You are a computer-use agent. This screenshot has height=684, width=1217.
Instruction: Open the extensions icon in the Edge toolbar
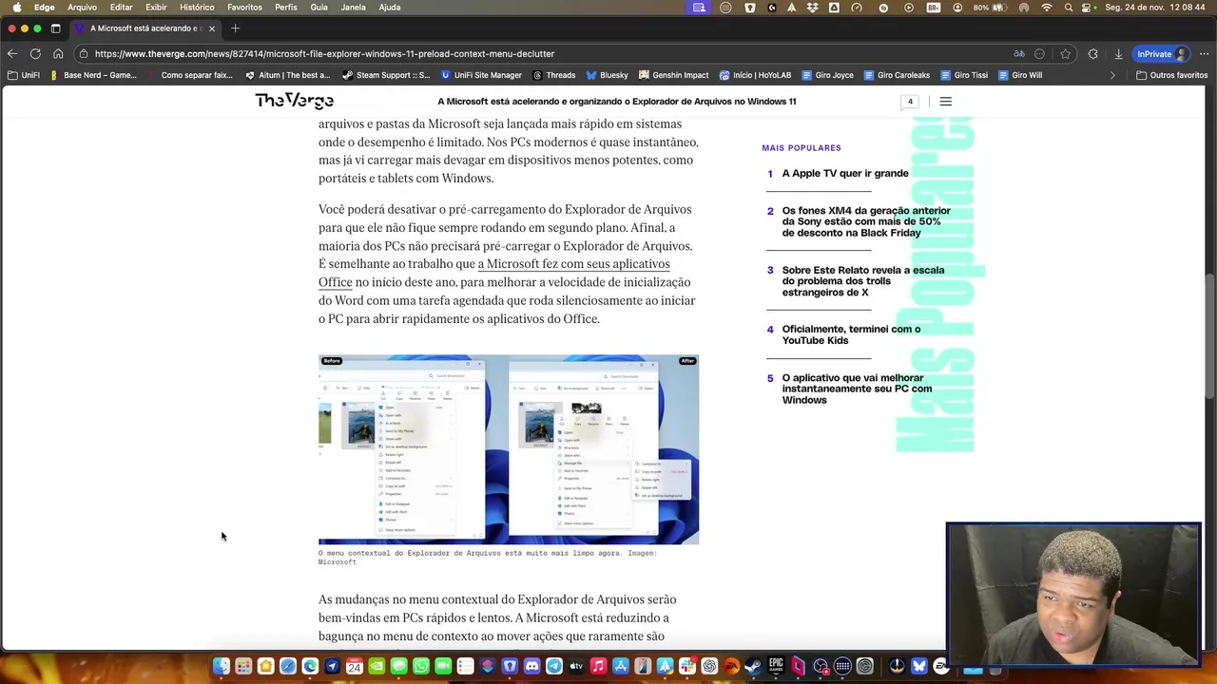[x=1092, y=54]
